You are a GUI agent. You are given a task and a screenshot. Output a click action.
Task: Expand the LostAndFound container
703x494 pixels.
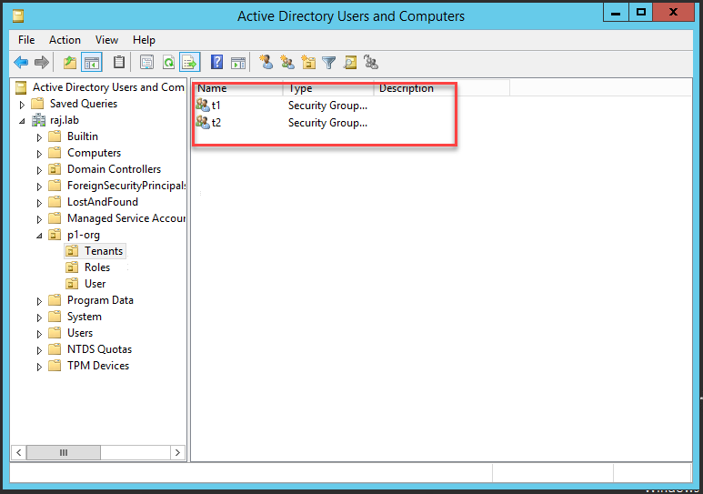tap(39, 203)
